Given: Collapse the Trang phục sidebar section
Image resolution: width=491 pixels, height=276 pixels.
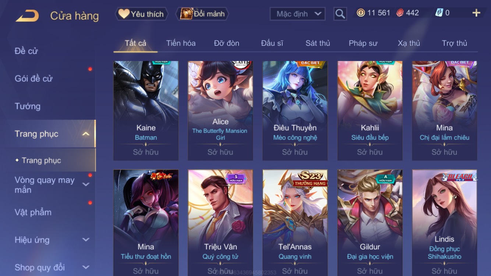Looking at the screenshot, I should point(86,134).
